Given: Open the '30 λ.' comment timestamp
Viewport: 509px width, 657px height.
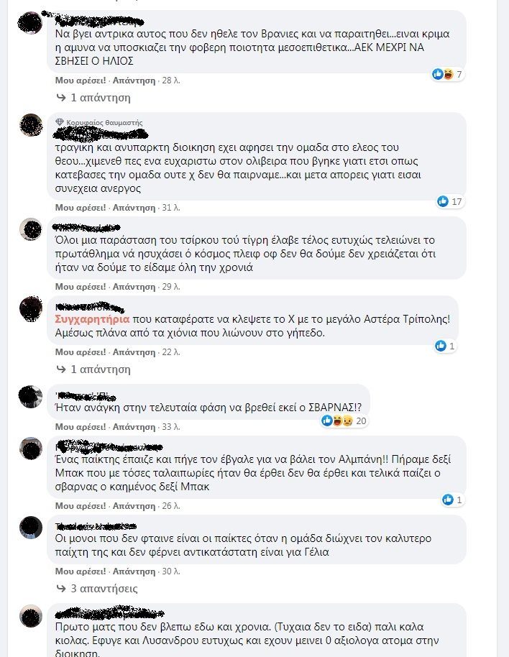Looking at the screenshot, I should point(171,571).
